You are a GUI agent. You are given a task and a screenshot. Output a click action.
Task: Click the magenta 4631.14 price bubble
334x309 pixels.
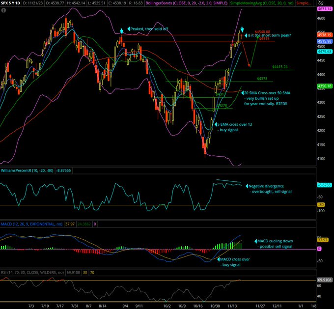click(x=325, y=9)
